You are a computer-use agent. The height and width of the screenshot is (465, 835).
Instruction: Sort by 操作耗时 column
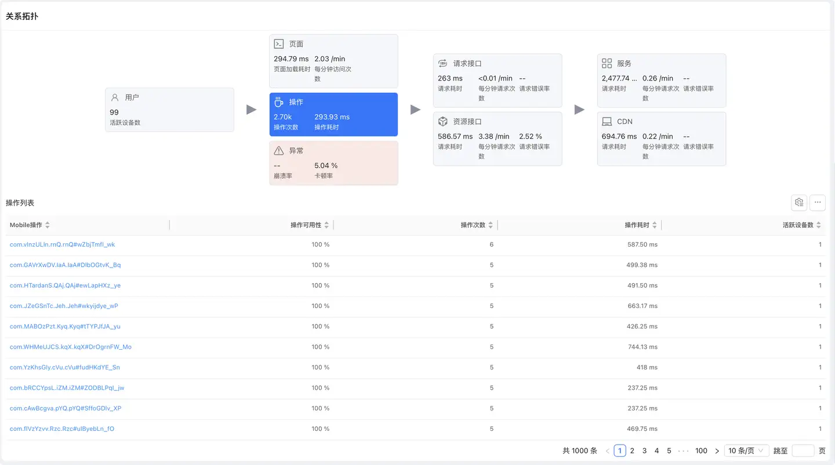(x=655, y=225)
